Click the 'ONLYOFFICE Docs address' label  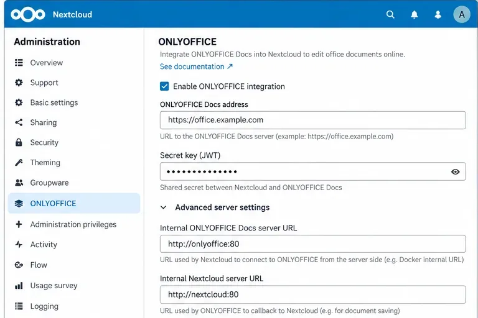pyautogui.click(x=204, y=104)
